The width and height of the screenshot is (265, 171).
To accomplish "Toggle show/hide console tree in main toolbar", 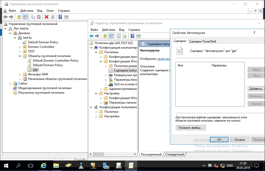I will pos(25,17).
